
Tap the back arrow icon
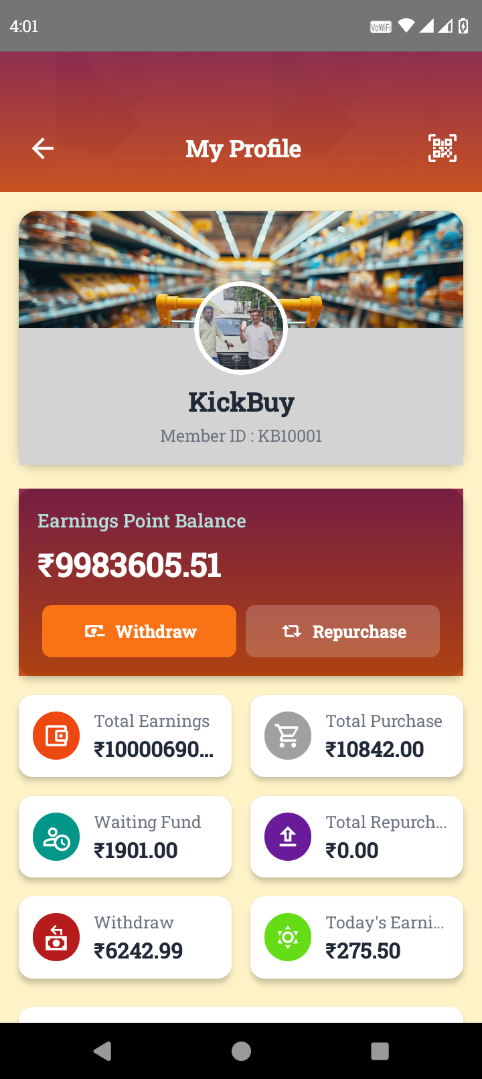tap(43, 148)
